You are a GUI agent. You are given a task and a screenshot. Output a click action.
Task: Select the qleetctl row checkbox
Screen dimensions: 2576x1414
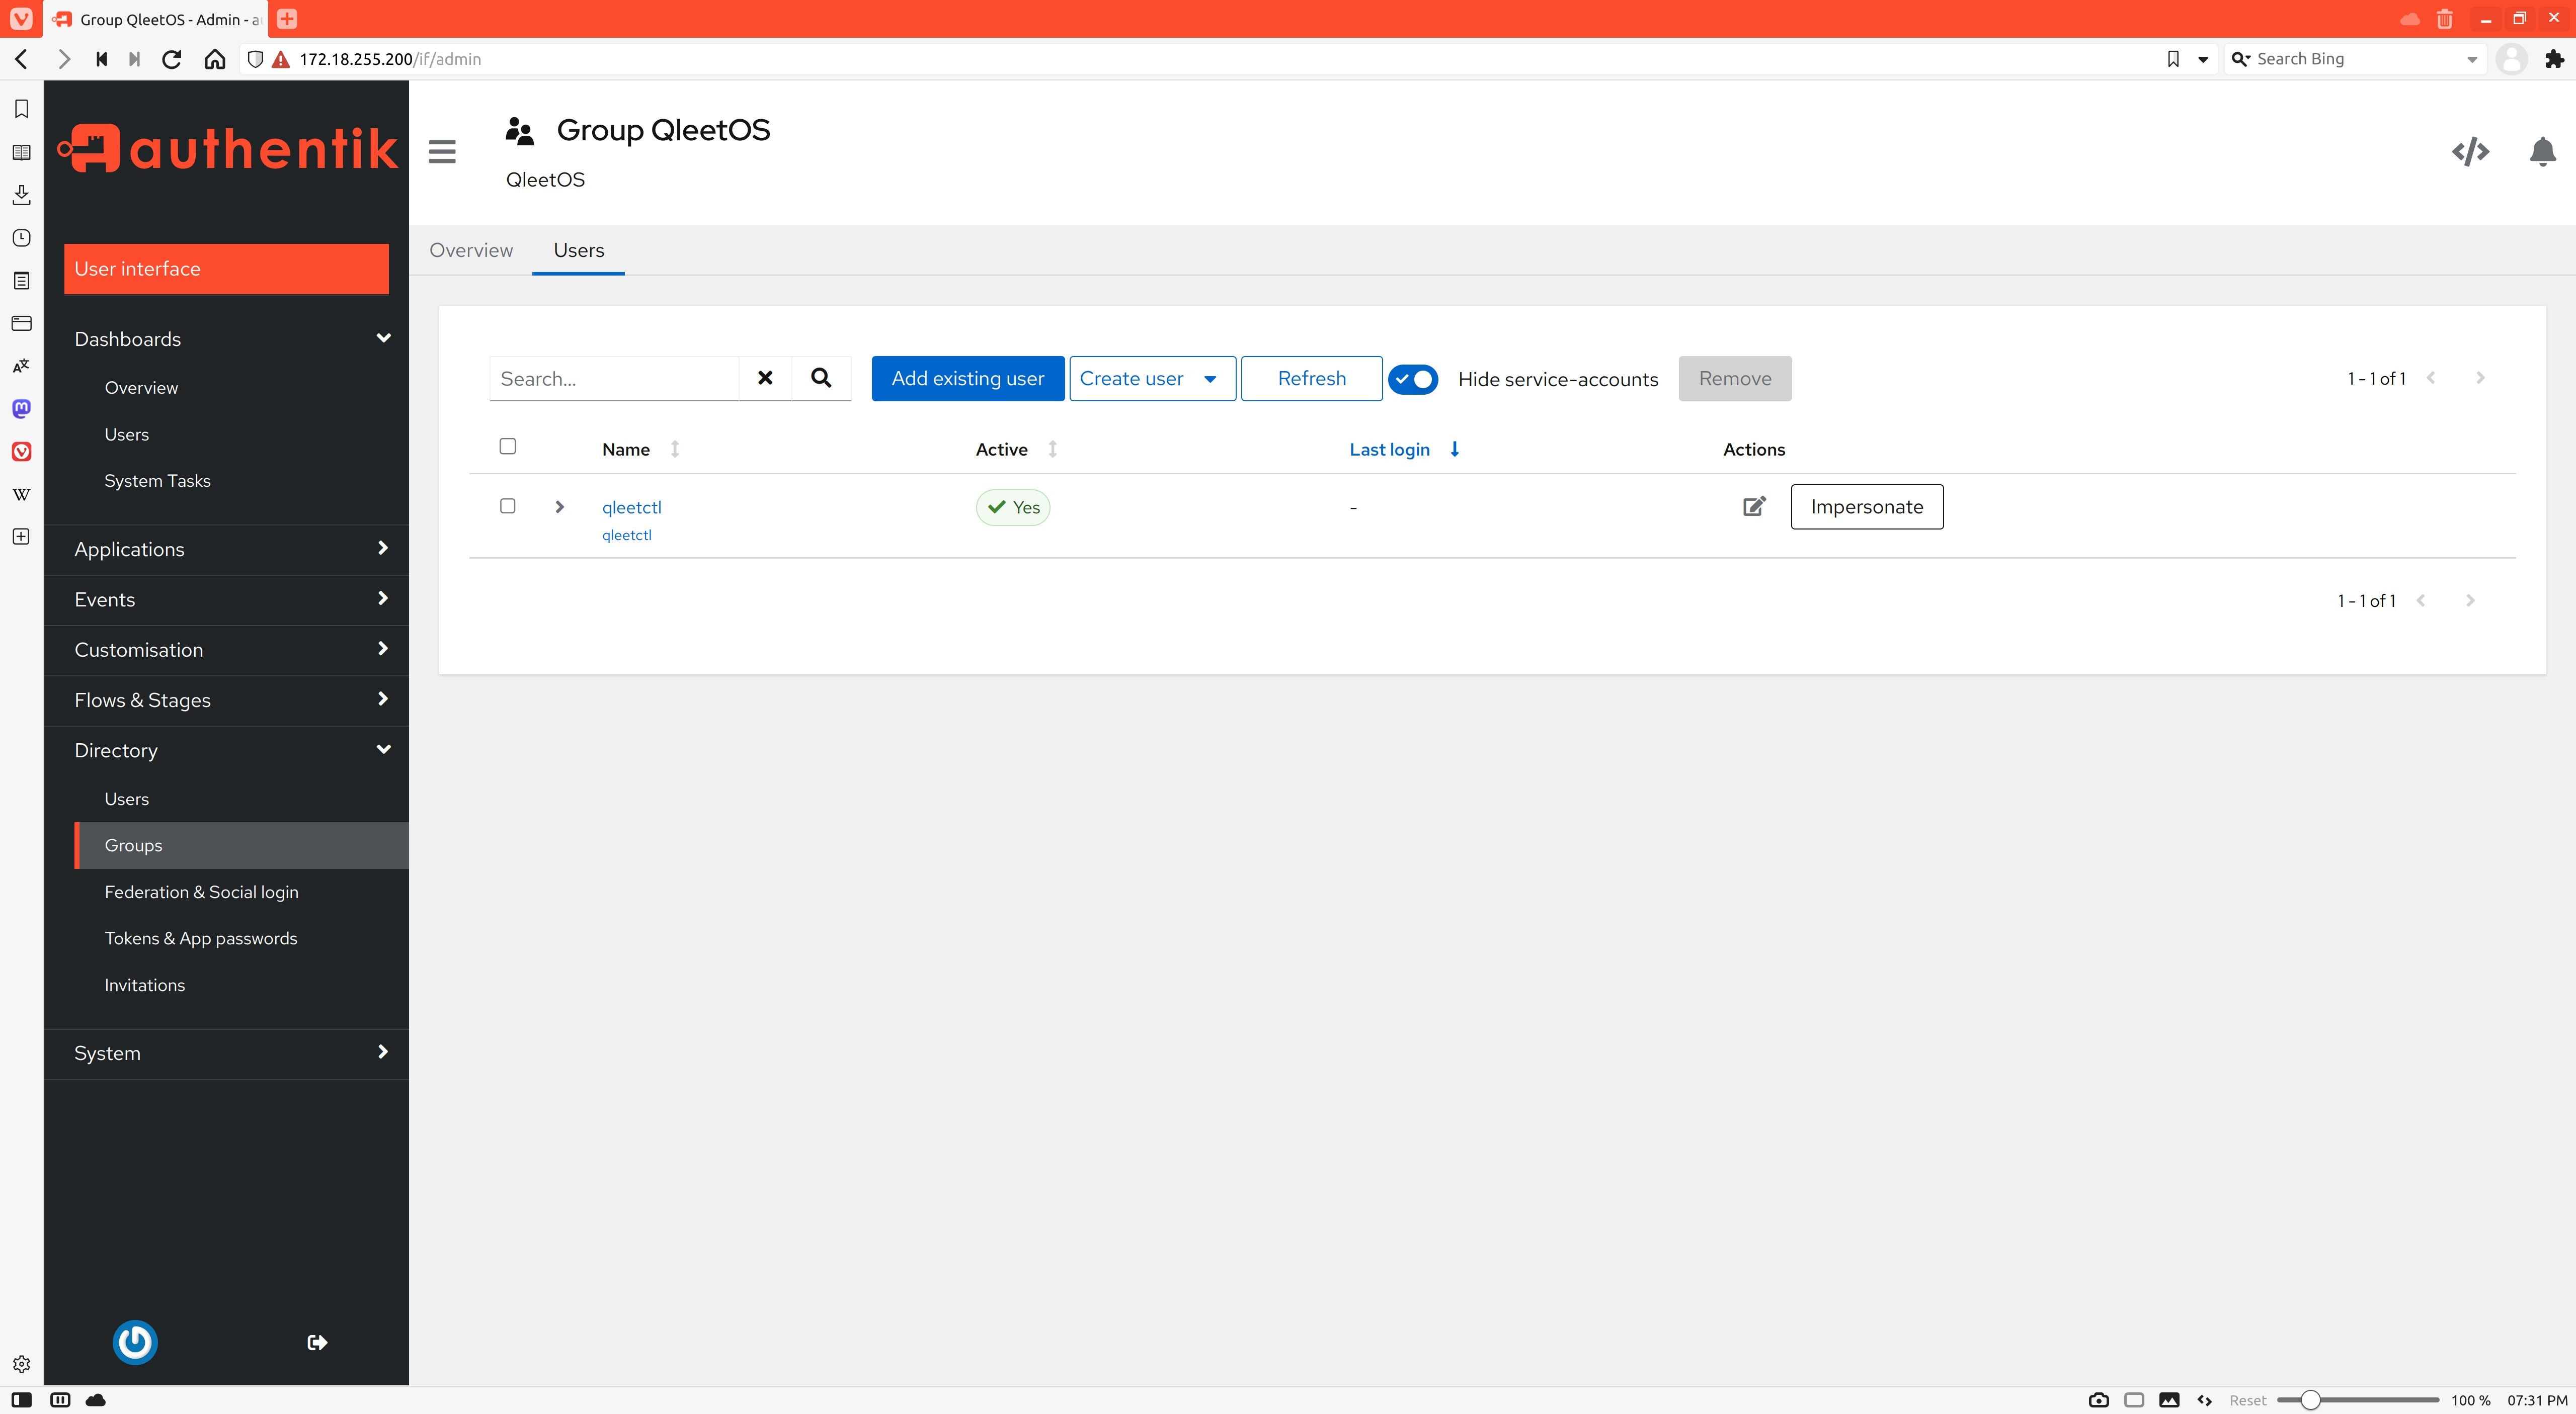click(x=508, y=507)
